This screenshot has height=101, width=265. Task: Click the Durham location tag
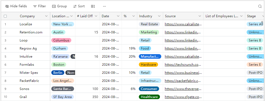60,48
